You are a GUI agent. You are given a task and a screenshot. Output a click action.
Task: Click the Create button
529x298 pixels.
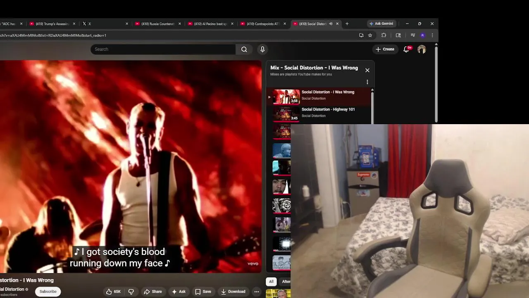tap(385, 49)
